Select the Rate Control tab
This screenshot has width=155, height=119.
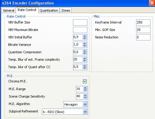pos(27,10)
